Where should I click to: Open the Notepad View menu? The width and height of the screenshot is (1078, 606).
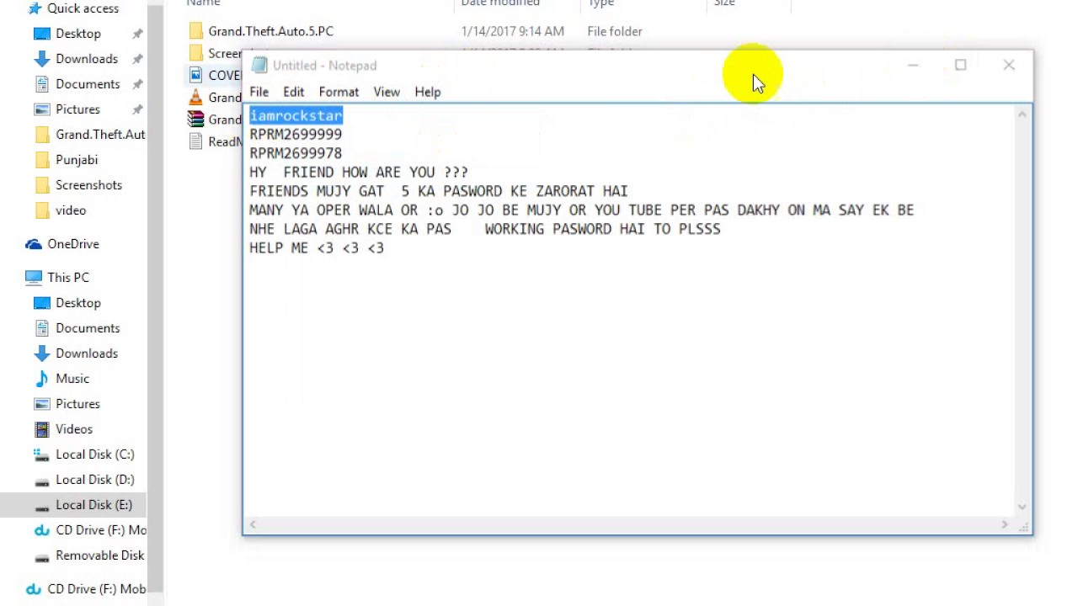(x=387, y=92)
